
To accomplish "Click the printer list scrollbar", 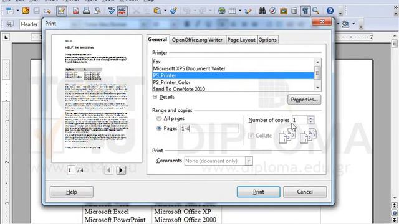I will [x=317, y=75].
